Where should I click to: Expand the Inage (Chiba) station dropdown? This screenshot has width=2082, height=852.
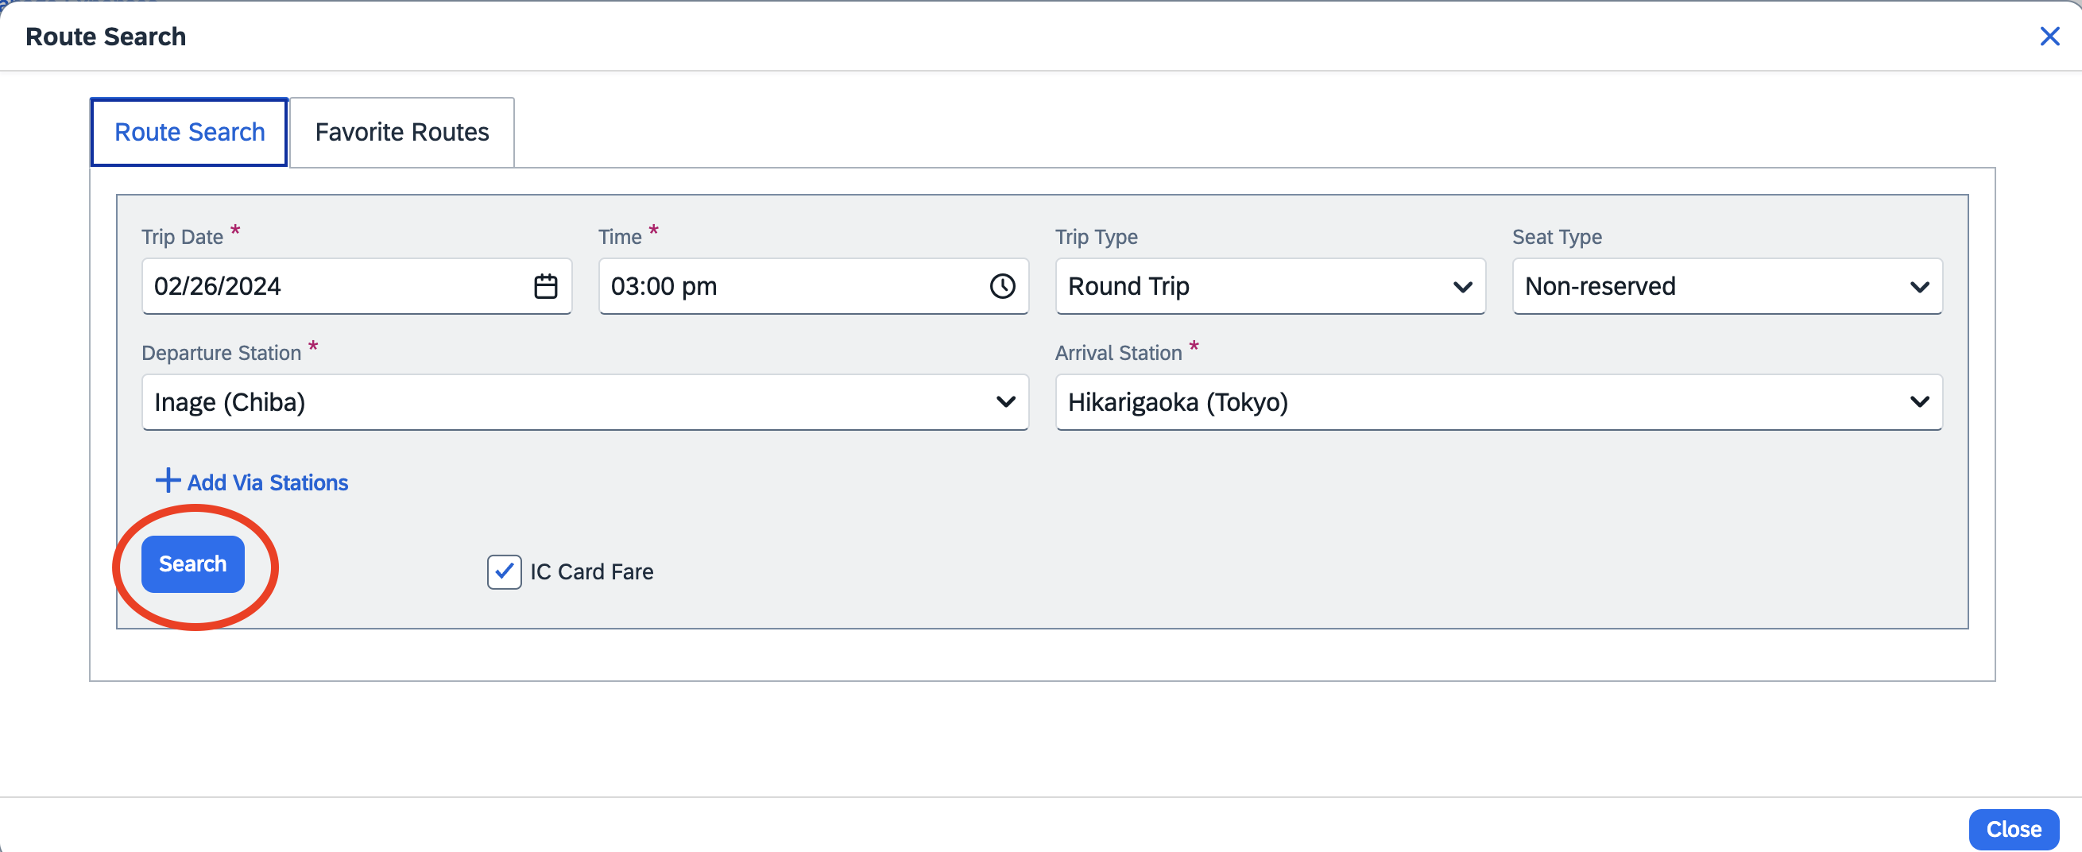tap(566, 403)
